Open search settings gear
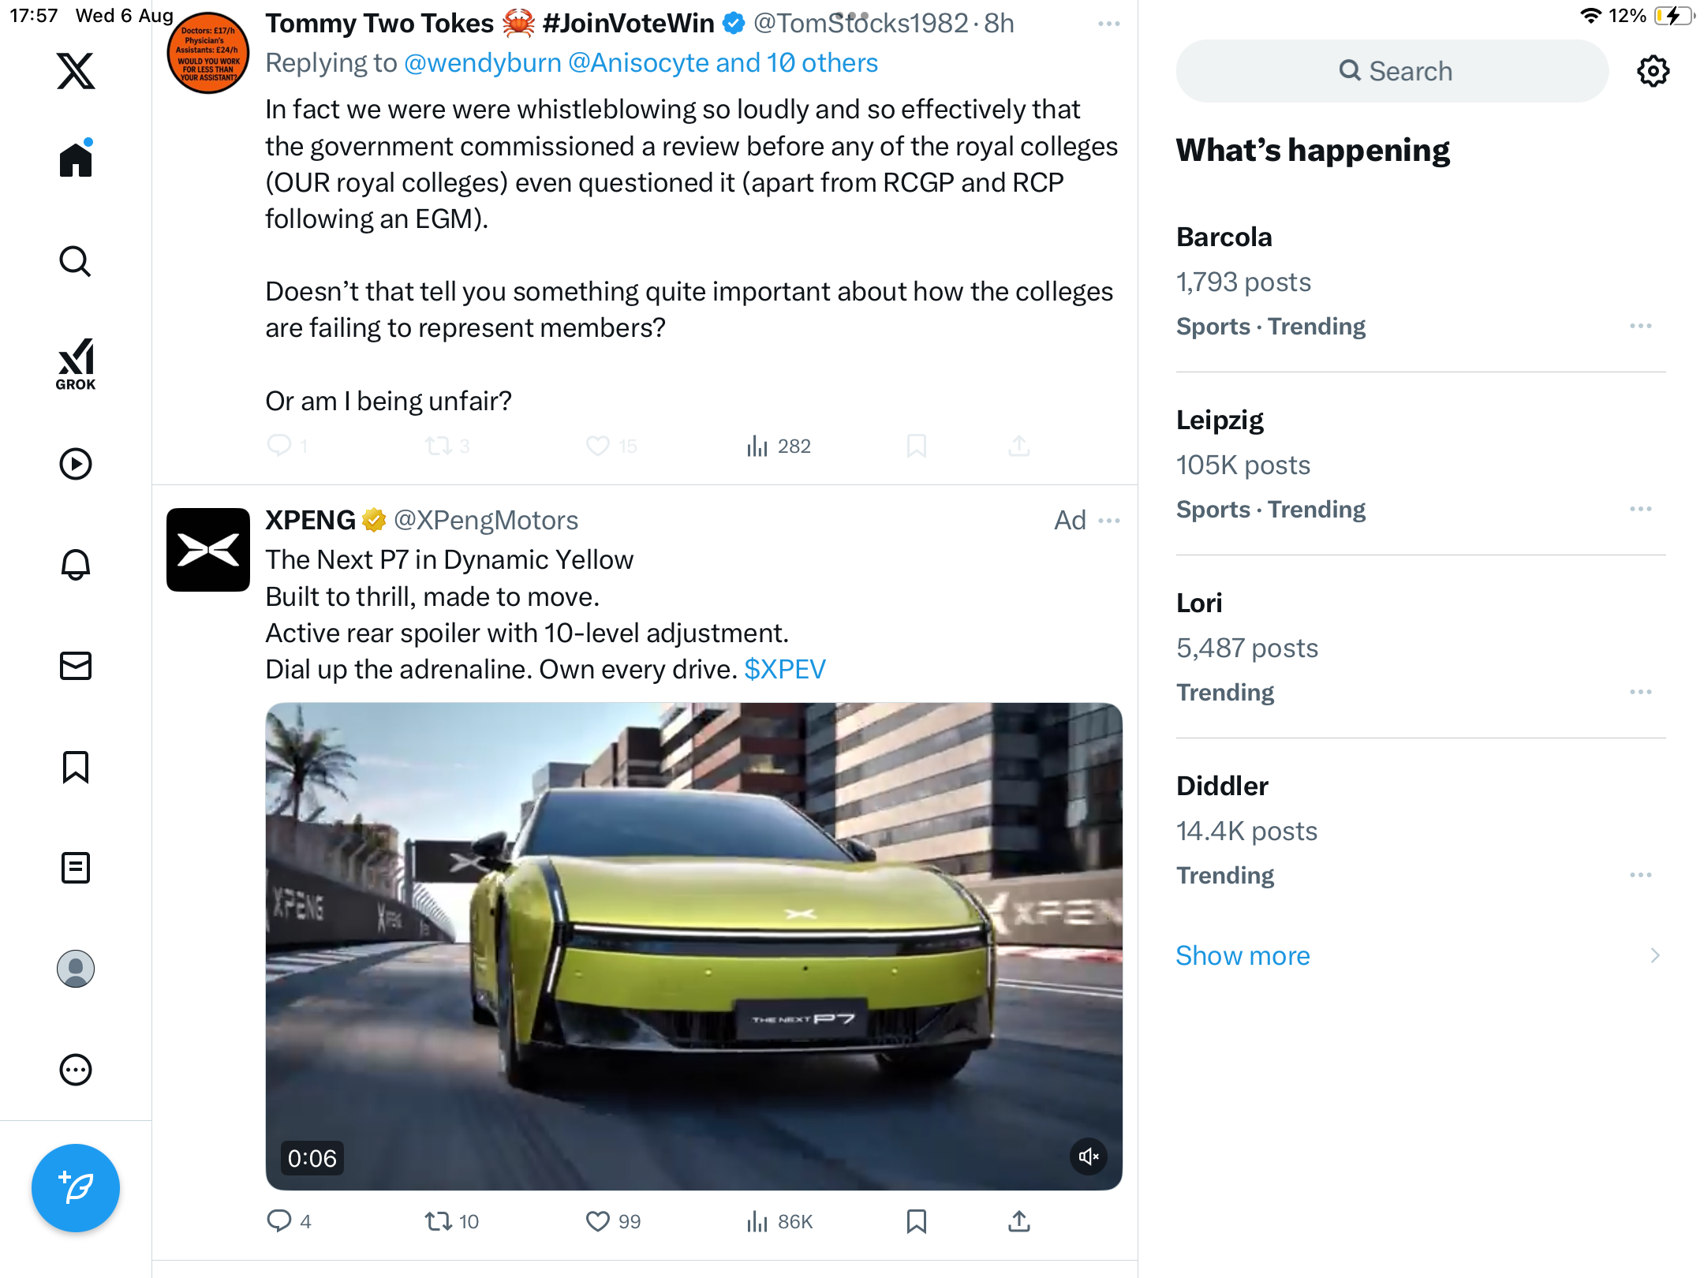Viewport: 1704px width, 1278px height. (x=1653, y=71)
